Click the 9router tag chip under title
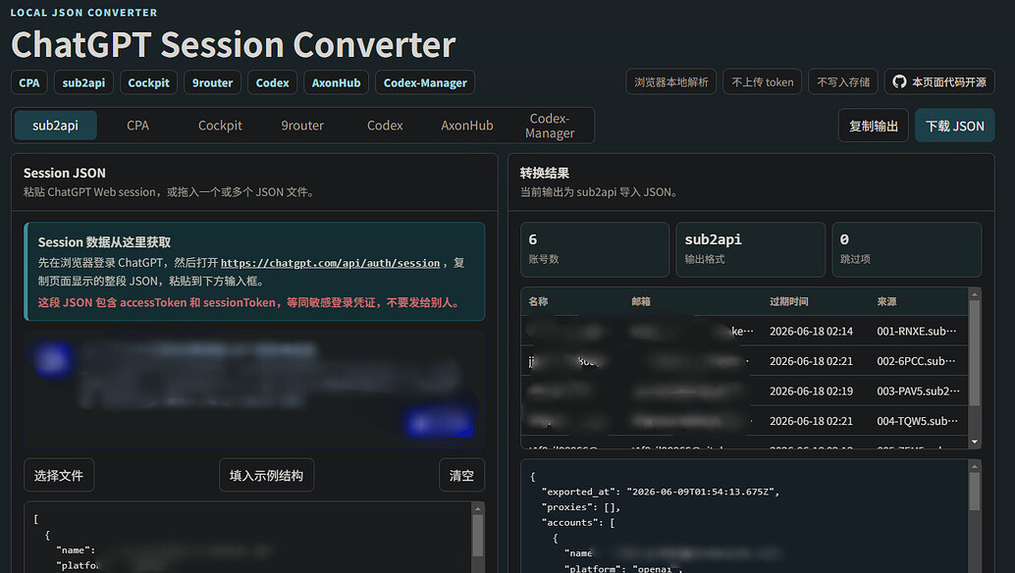 (212, 82)
